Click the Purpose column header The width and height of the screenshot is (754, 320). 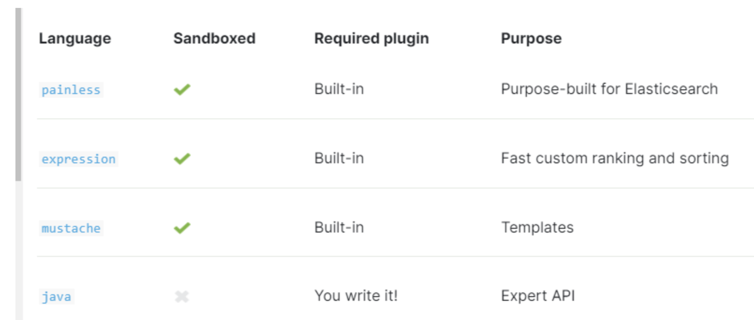(x=531, y=39)
